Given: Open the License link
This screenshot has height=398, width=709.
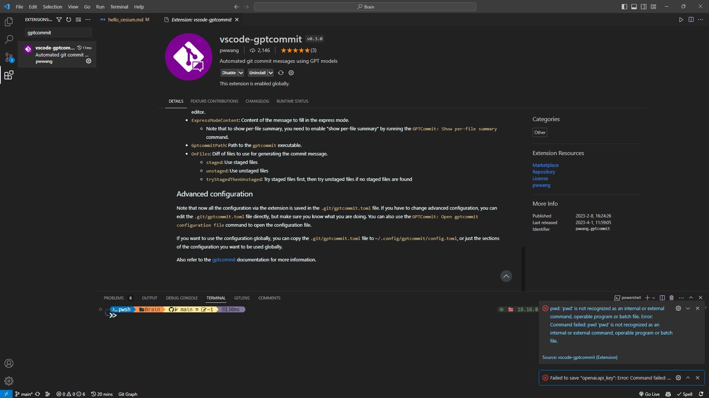Looking at the screenshot, I should point(540,178).
